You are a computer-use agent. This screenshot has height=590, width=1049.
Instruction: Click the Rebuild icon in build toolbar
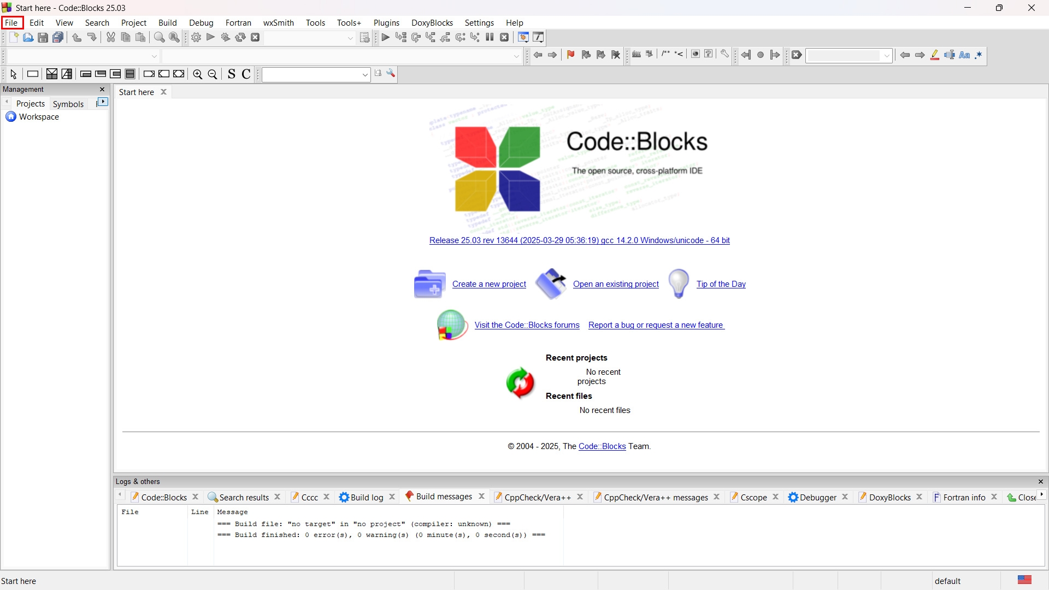240,38
